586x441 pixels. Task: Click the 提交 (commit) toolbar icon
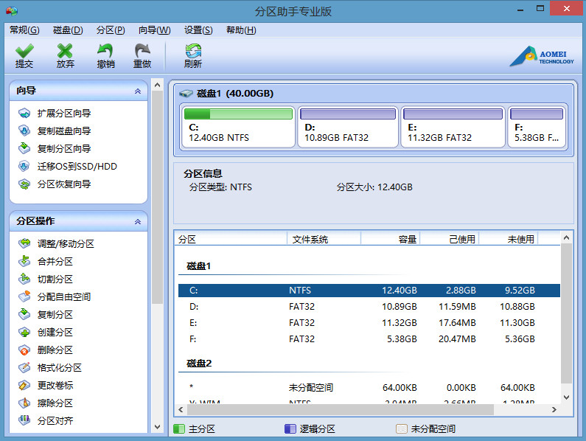pos(24,55)
